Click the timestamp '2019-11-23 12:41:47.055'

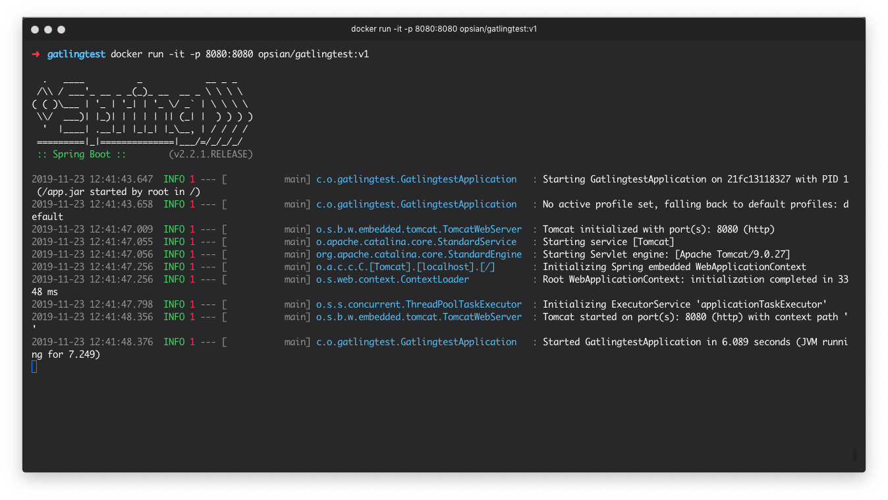pyautogui.click(x=92, y=242)
